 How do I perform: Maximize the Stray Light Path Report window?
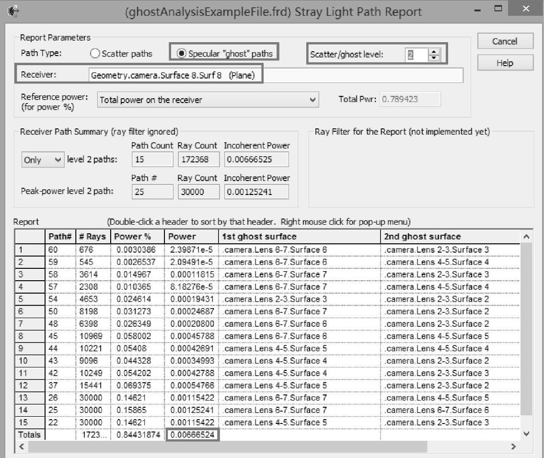(498, 9)
